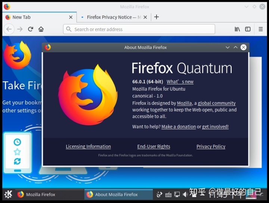Click the diamond maximize button of main window
The image size is (269, 203).
pyautogui.click(x=254, y=7)
